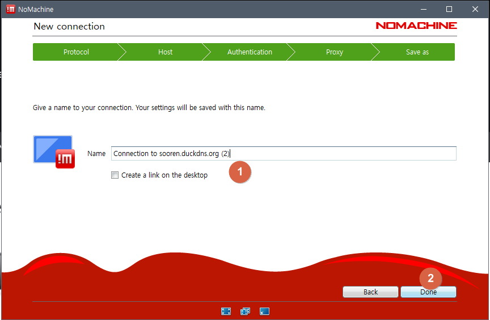The height and width of the screenshot is (320, 490).
Task: Click the NoMachine logo in the title bar
Action: click(x=11, y=9)
